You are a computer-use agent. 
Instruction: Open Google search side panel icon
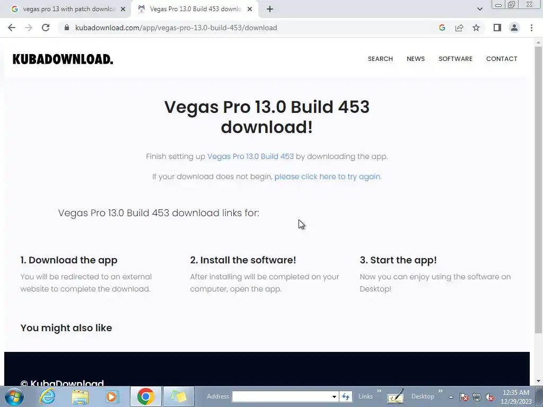(x=442, y=28)
